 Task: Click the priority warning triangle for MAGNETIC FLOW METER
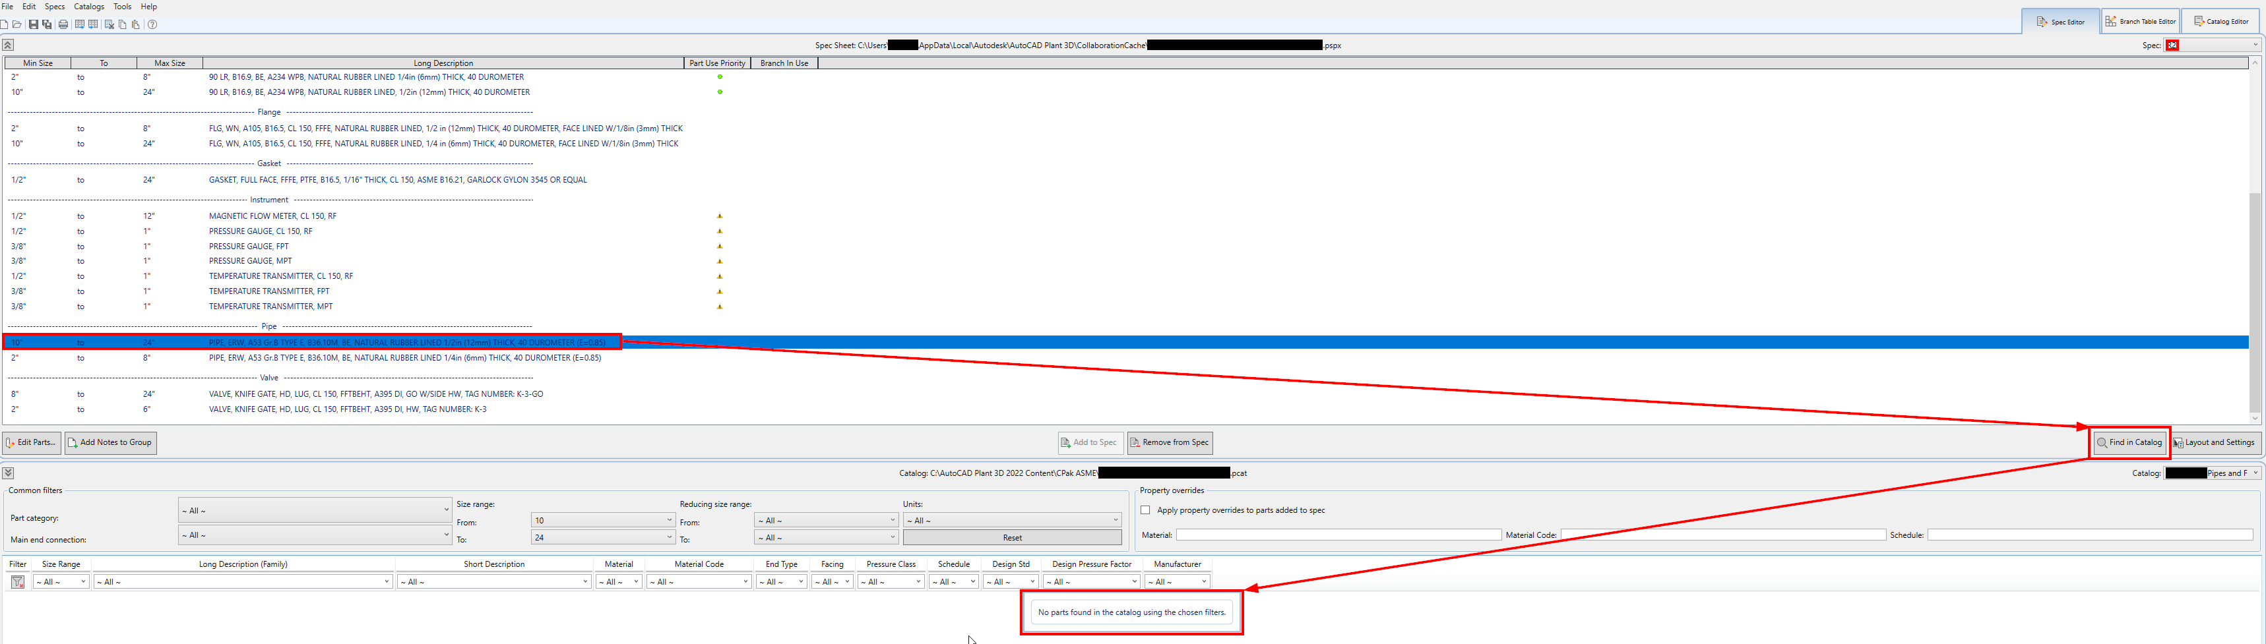(x=720, y=216)
